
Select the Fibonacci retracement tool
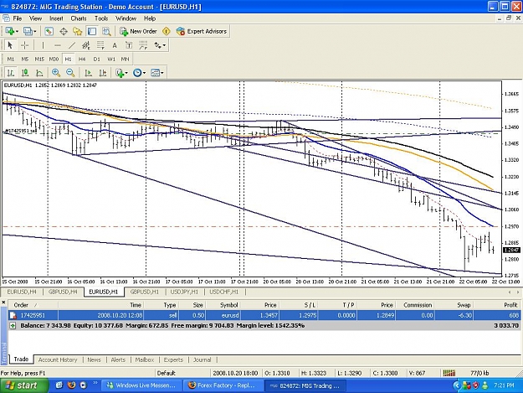pos(100,45)
